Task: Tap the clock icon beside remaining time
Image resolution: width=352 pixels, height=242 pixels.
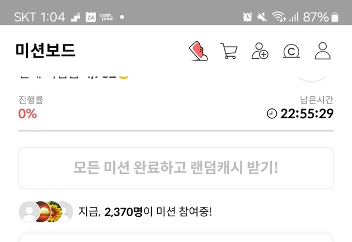Action: click(x=272, y=113)
